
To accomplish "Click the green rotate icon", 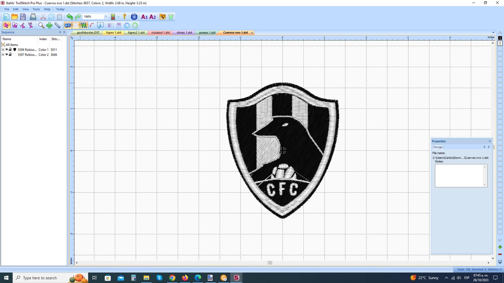I will point(135,25).
